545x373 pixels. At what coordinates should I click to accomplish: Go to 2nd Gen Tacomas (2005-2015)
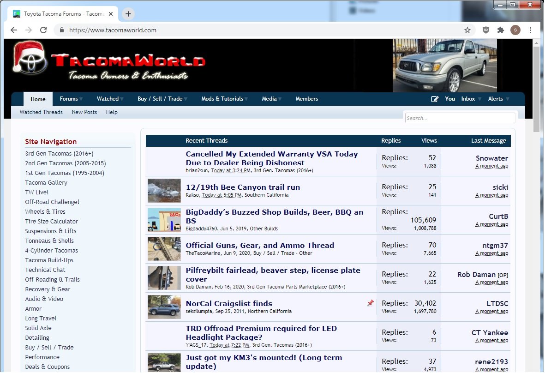[66, 163]
